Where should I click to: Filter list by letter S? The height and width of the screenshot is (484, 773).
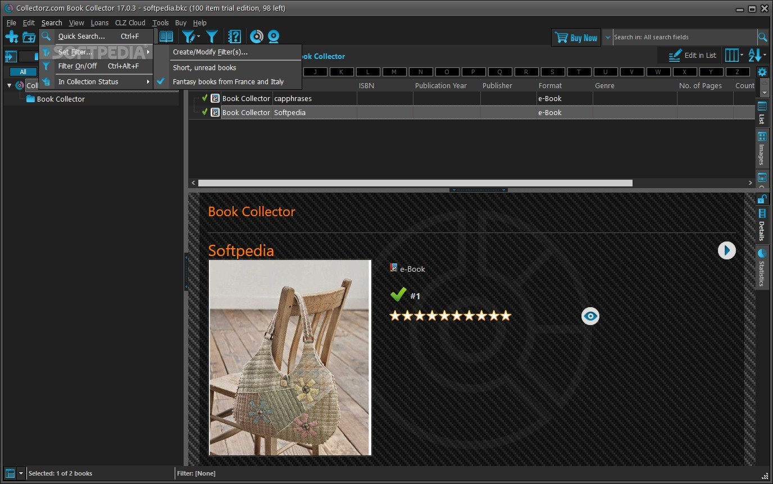click(x=552, y=72)
